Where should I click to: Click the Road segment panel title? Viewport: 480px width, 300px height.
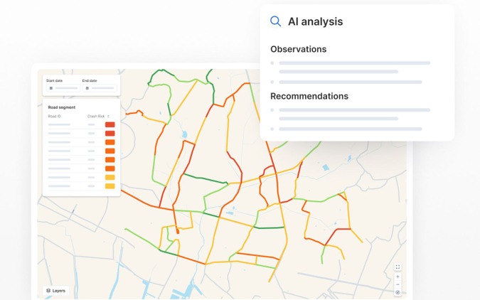point(62,107)
